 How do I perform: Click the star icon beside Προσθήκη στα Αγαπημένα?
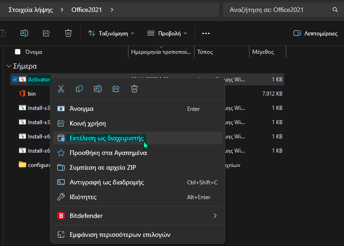point(61,153)
